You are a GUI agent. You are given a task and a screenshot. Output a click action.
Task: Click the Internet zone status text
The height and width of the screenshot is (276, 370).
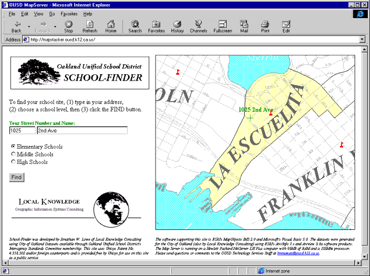[277, 271]
